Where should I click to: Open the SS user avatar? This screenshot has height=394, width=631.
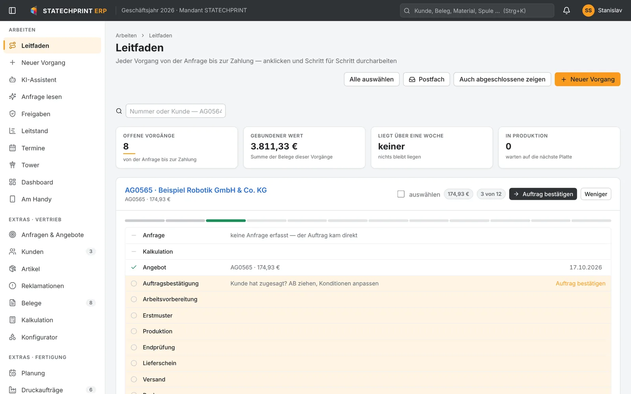pos(588,11)
